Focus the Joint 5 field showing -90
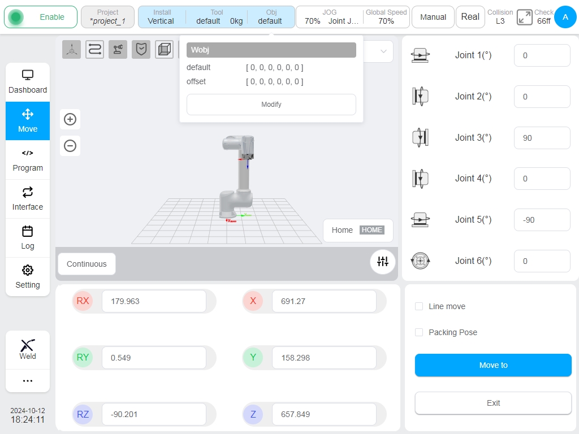The width and height of the screenshot is (579, 434). tap(542, 220)
